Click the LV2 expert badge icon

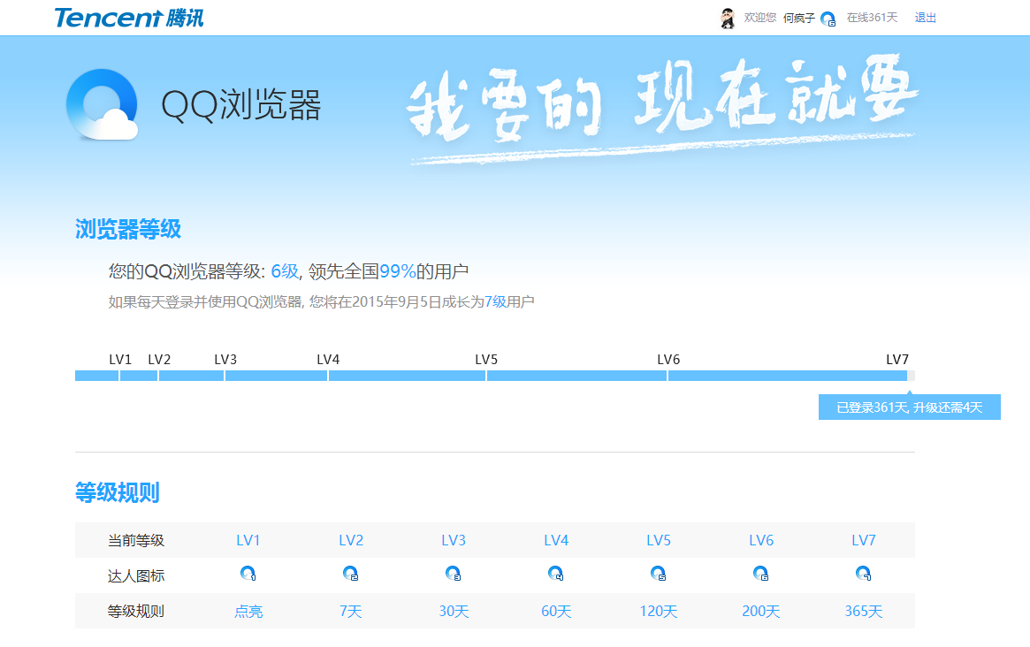(x=351, y=574)
